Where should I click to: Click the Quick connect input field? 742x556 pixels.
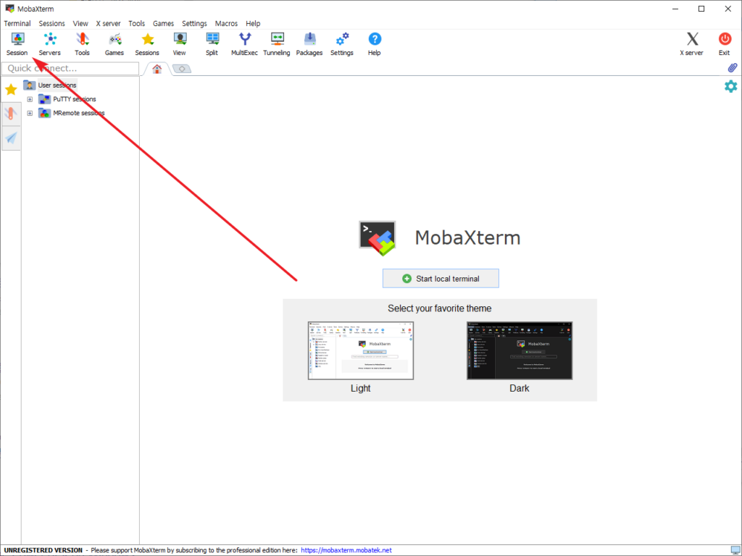(x=70, y=69)
